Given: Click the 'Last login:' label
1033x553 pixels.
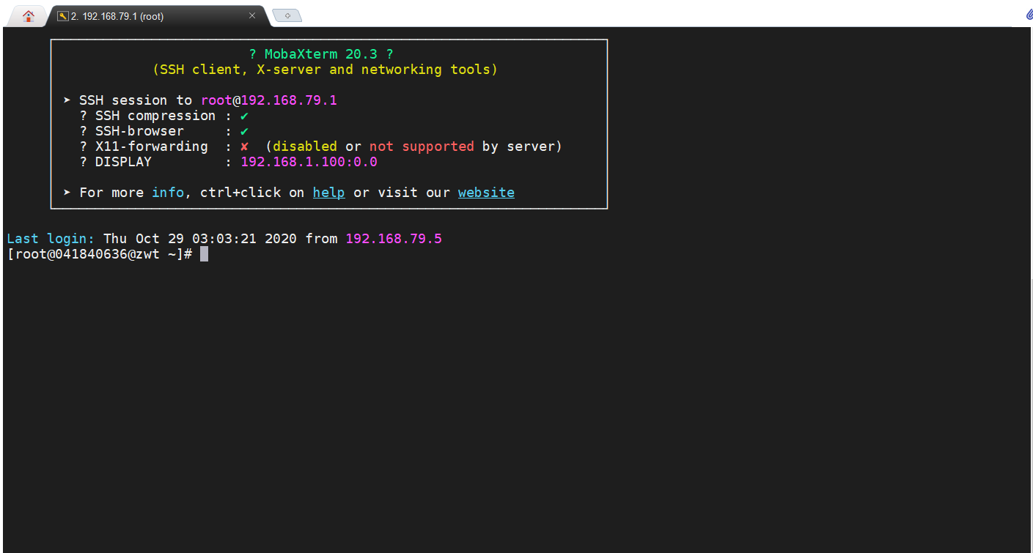Looking at the screenshot, I should tap(51, 239).
